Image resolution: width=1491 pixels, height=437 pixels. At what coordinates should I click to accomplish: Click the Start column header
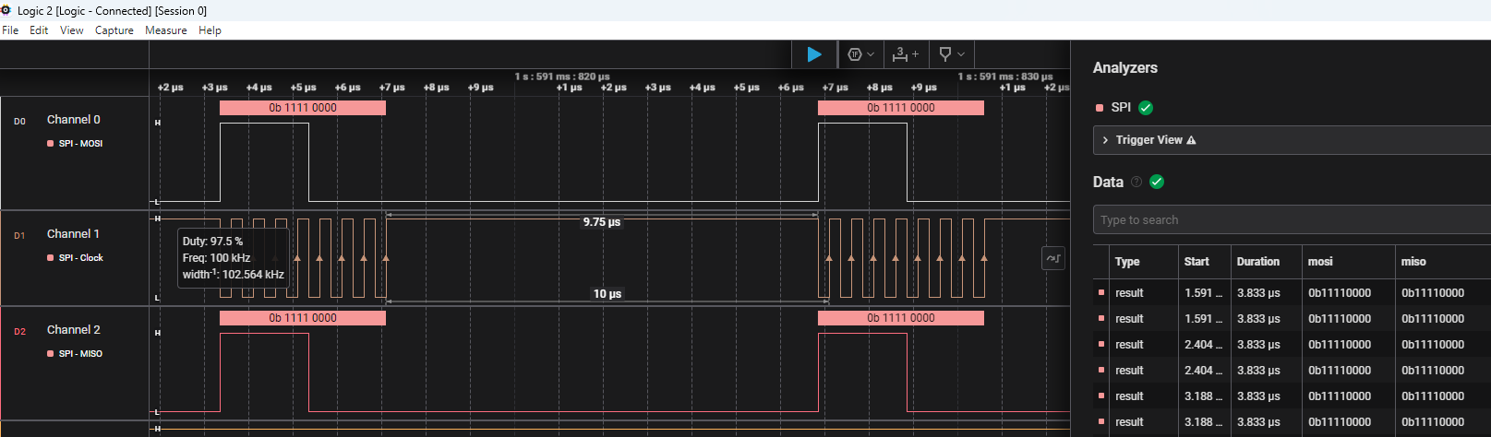[1196, 262]
